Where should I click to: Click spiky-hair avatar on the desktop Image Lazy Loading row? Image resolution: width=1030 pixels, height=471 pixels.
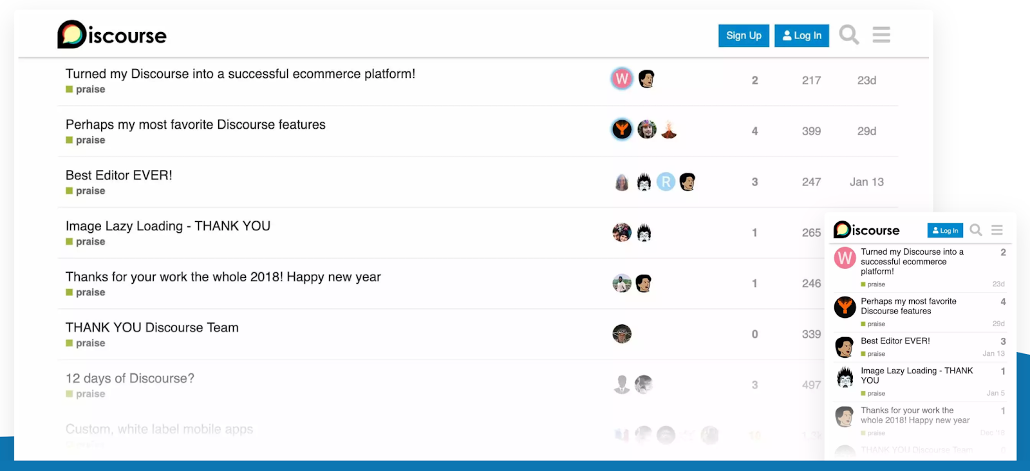pos(644,232)
